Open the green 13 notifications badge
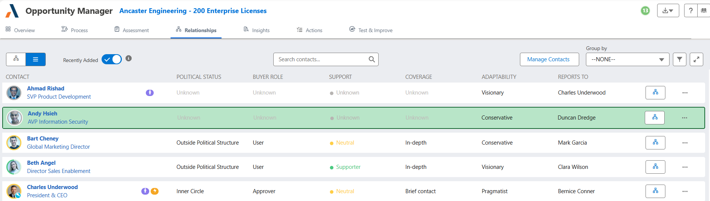This screenshot has width=710, height=201. 645,11
